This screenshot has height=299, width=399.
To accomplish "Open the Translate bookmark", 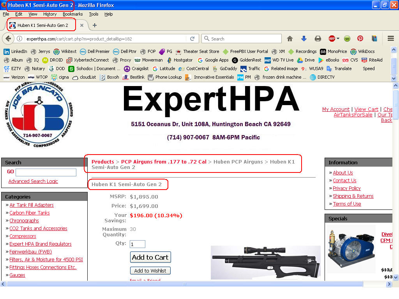I will (339, 69).
